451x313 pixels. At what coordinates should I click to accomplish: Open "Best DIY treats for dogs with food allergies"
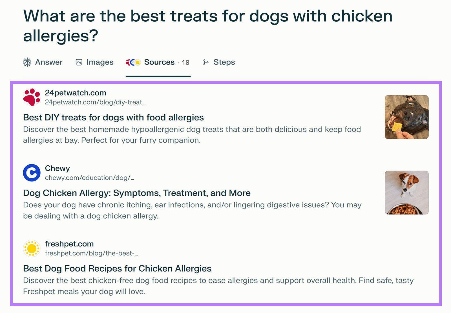point(113,117)
